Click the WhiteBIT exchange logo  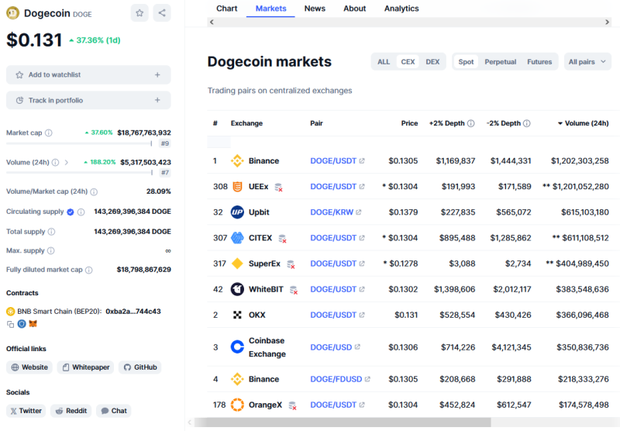pyautogui.click(x=237, y=289)
